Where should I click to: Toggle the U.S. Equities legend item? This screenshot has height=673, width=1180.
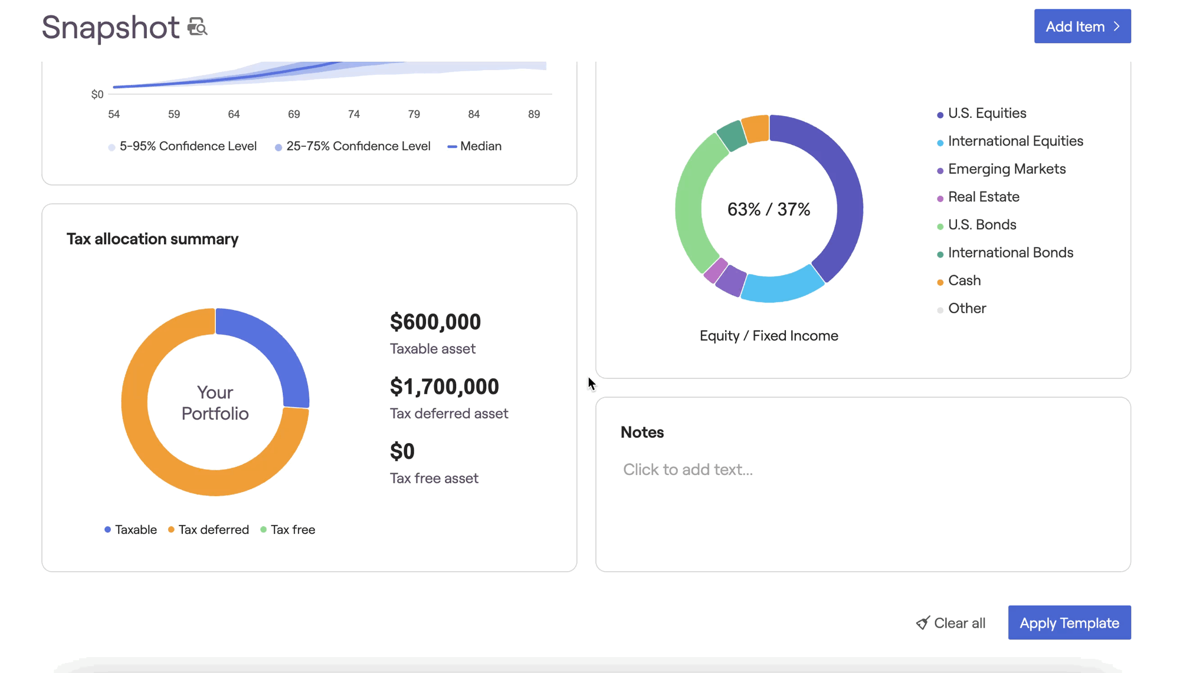(986, 113)
